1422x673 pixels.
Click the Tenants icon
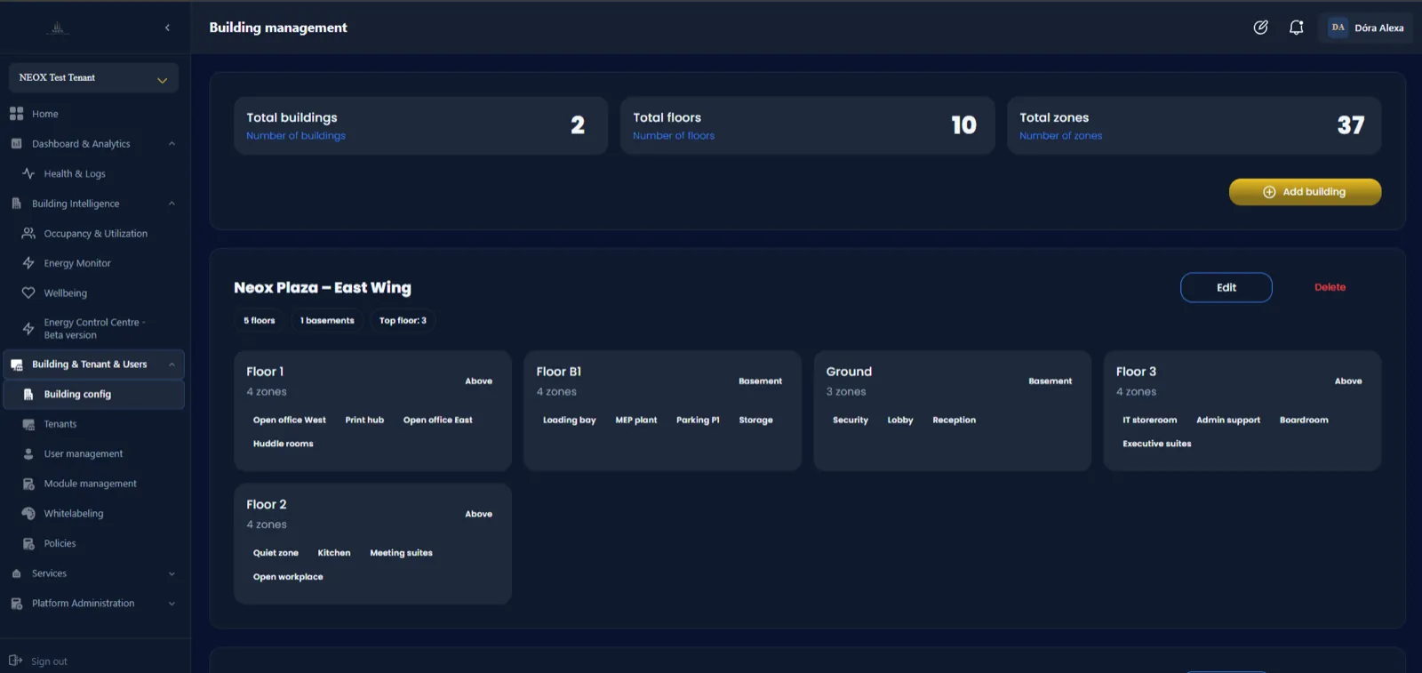(x=28, y=424)
